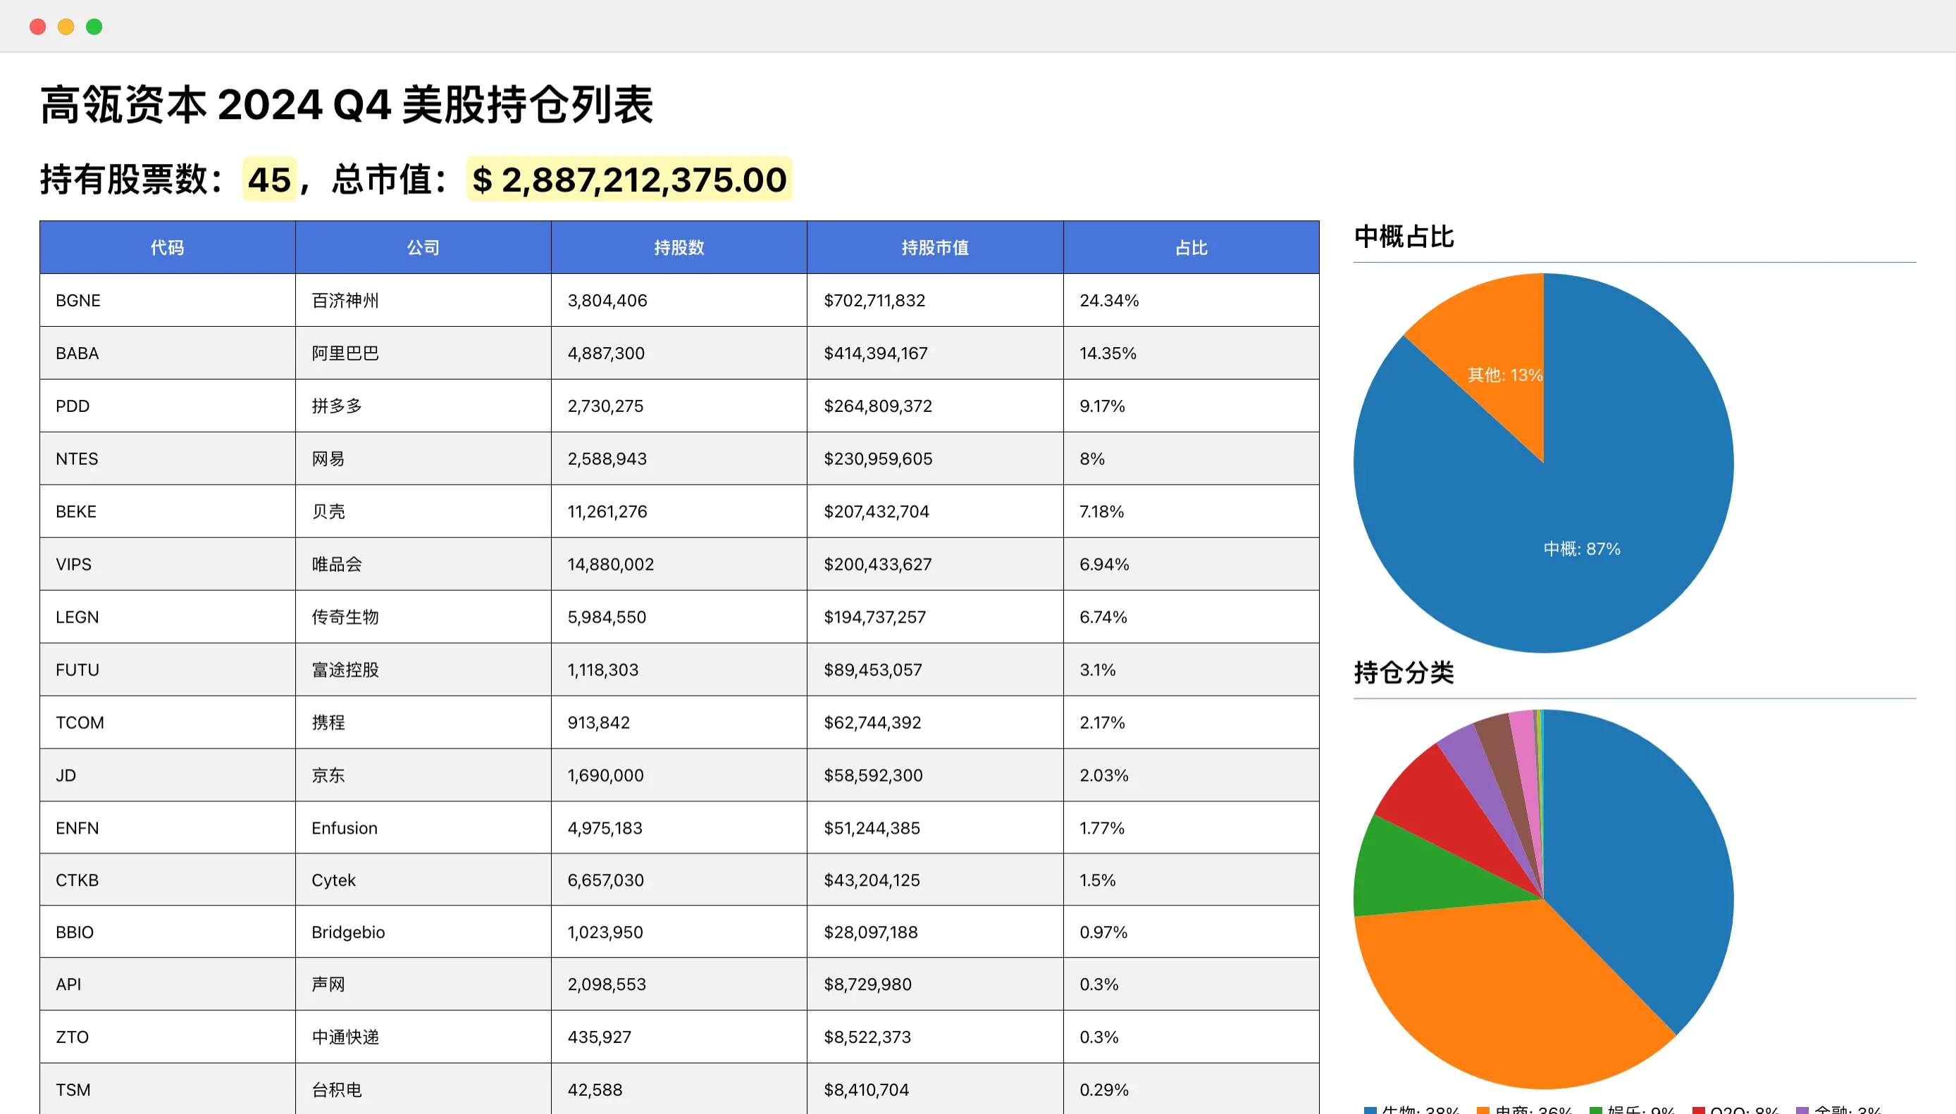Select the 百济神州 company cell

click(423, 300)
